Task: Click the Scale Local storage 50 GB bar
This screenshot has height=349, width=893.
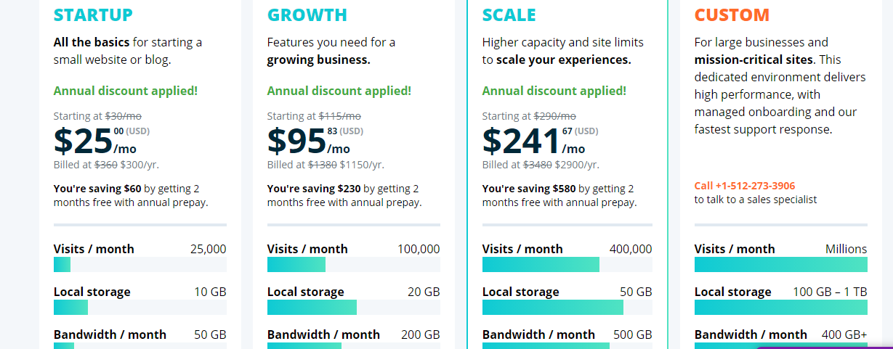Action: (567, 307)
